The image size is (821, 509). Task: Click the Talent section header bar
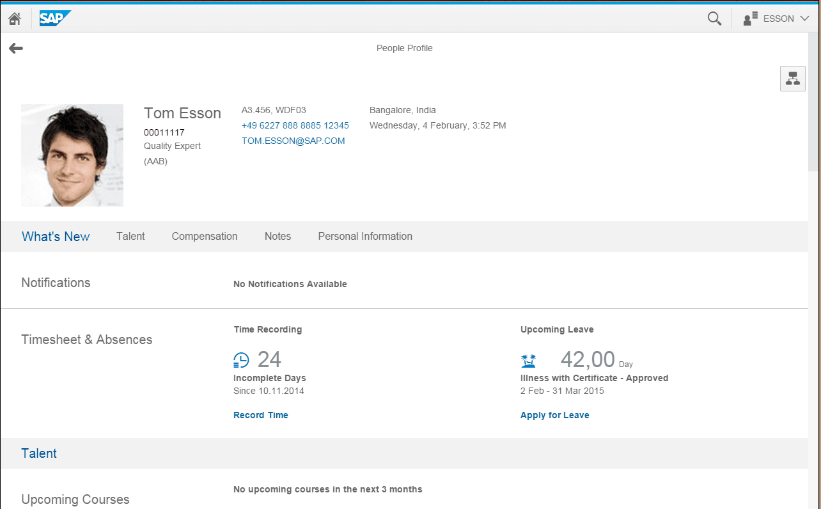pyautogui.click(x=404, y=453)
